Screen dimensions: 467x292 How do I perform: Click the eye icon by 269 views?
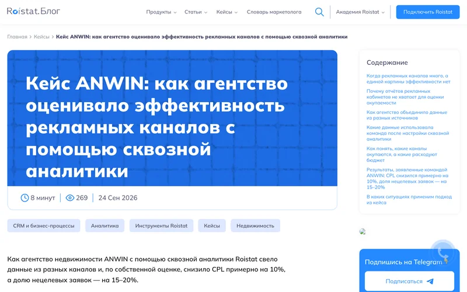click(x=69, y=198)
